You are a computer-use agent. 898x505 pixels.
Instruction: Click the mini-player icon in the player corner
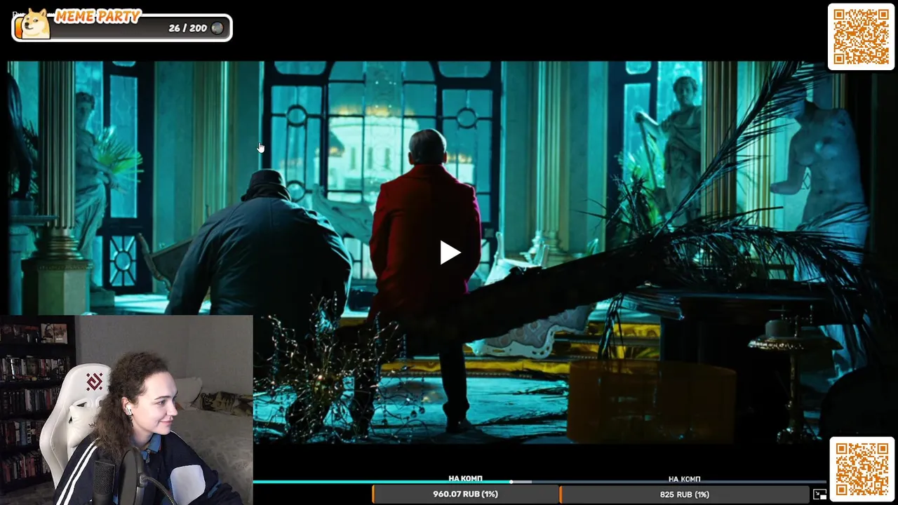click(819, 494)
